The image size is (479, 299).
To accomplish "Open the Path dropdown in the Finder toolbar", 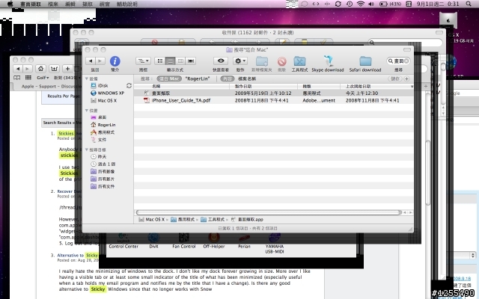I will pos(143,61).
